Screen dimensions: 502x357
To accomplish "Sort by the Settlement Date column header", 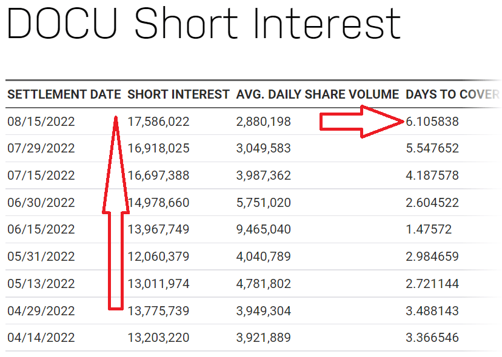I will [x=64, y=94].
